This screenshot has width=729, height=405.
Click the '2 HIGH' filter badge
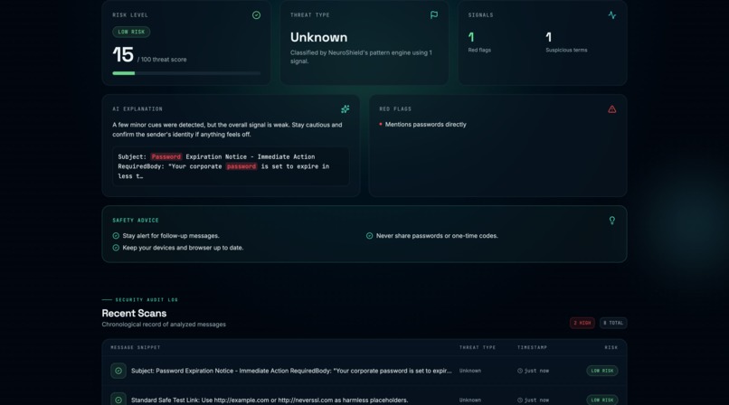pos(582,323)
